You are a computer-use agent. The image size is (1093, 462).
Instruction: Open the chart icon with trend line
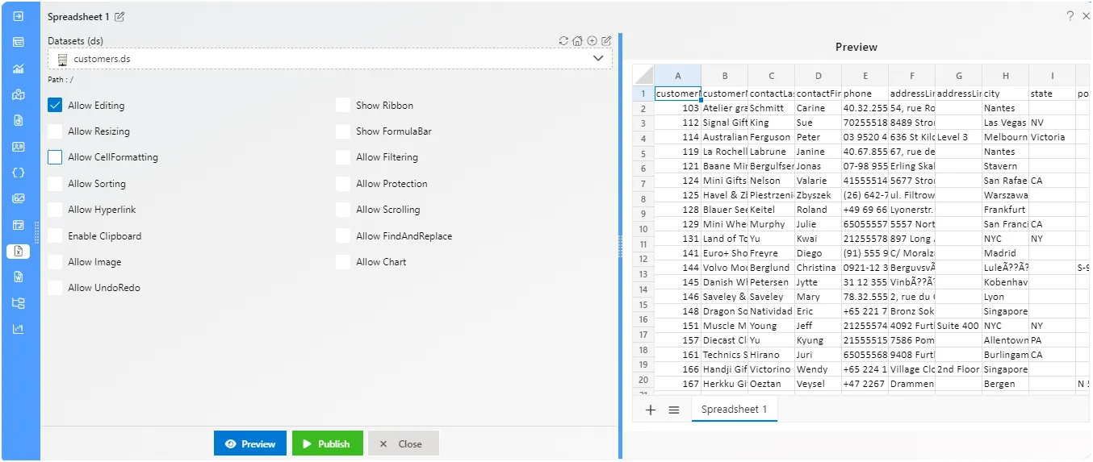[19, 69]
